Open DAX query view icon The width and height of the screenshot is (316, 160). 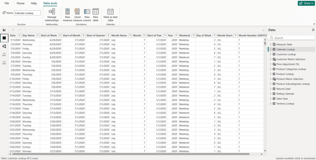pyautogui.click(x=4, y=54)
